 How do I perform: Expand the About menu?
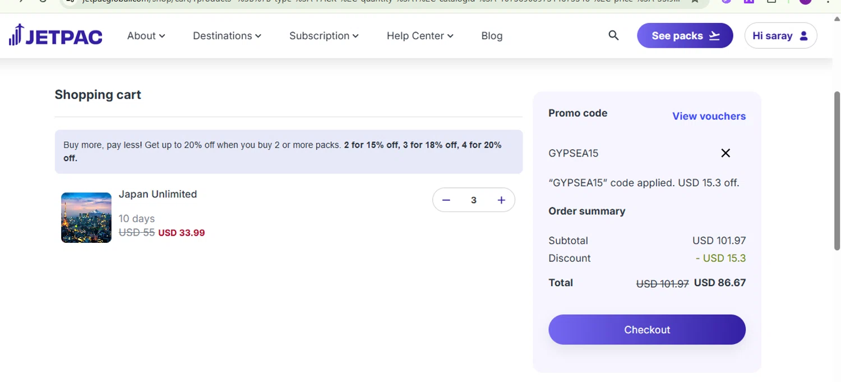point(146,36)
